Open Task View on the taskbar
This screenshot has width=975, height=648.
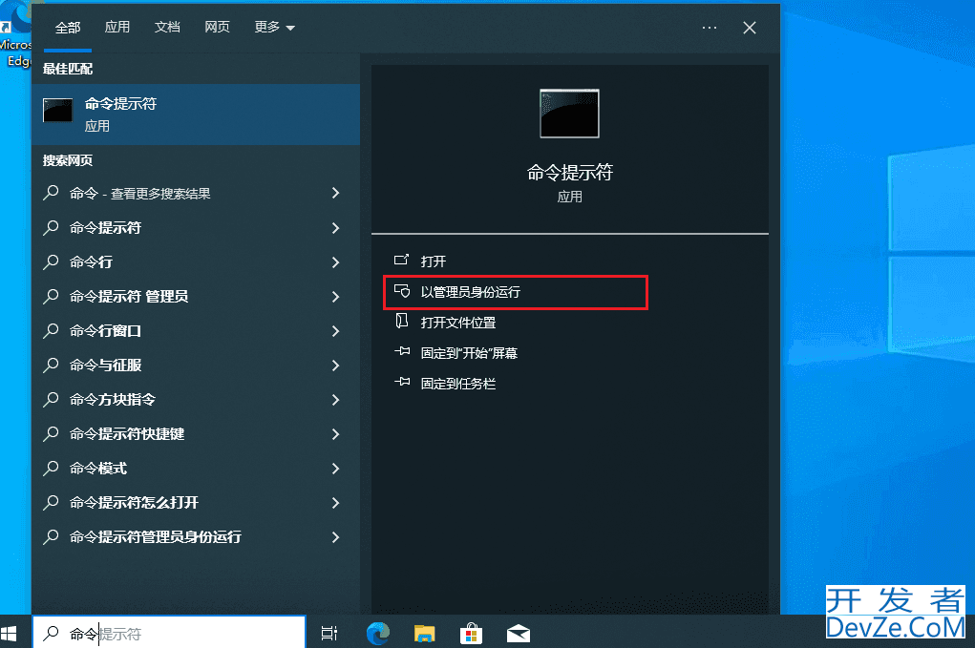click(x=329, y=633)
